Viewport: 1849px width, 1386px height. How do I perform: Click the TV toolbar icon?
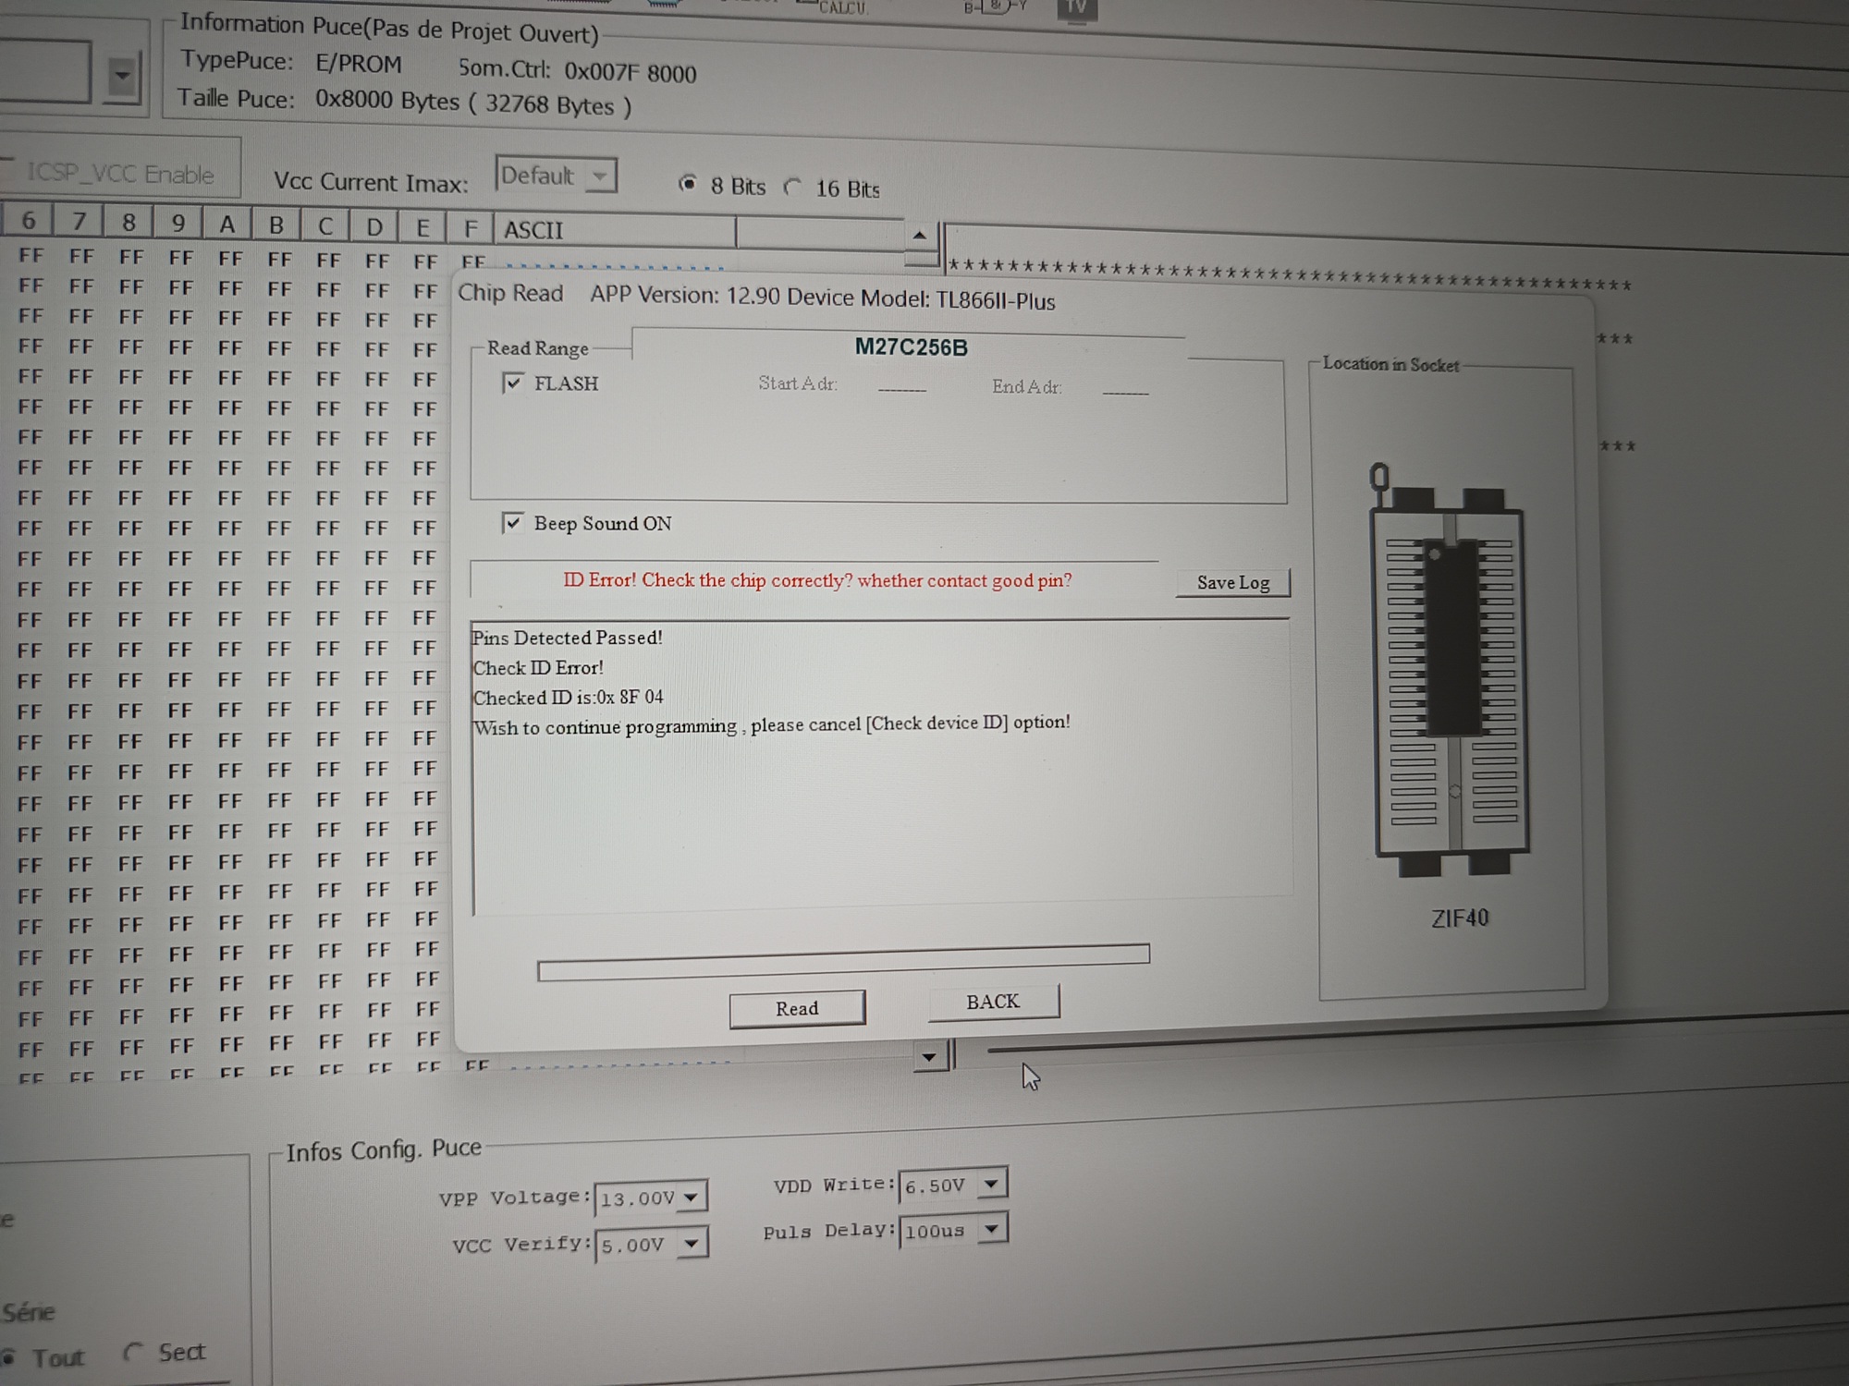1076,7
